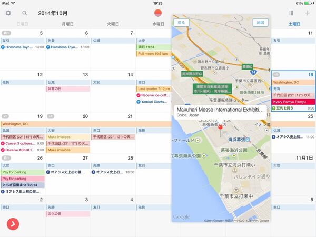Click 地図 map type button
The width and height of the screenshot is (316, 237).
pyautogui.click(x=260, y=22)
